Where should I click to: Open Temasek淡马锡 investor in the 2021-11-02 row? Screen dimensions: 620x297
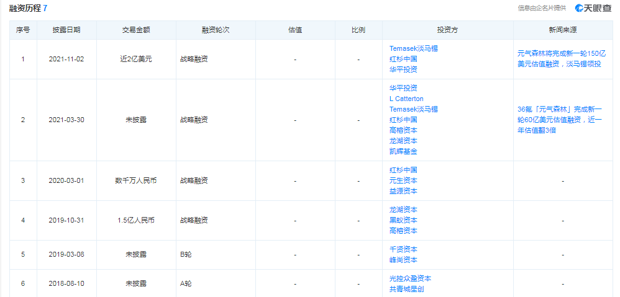click(413, 48)
